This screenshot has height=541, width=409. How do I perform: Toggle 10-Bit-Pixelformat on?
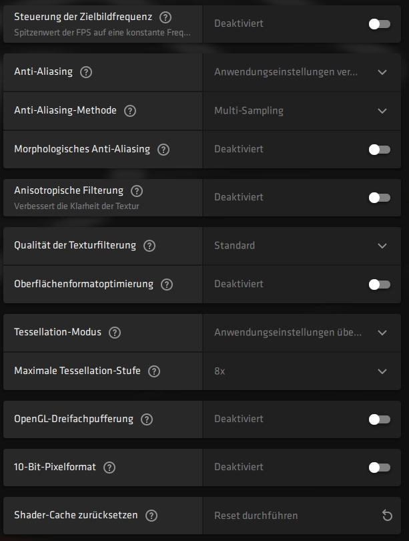[x=379, y=468]
